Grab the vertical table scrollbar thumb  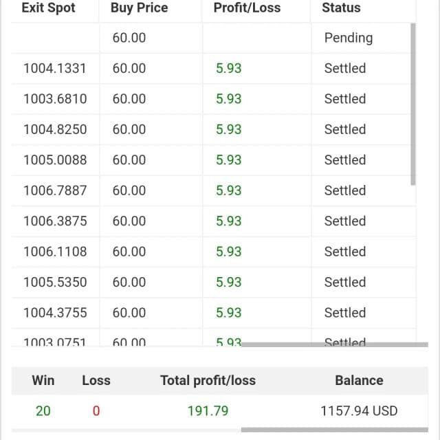point(412,104)
